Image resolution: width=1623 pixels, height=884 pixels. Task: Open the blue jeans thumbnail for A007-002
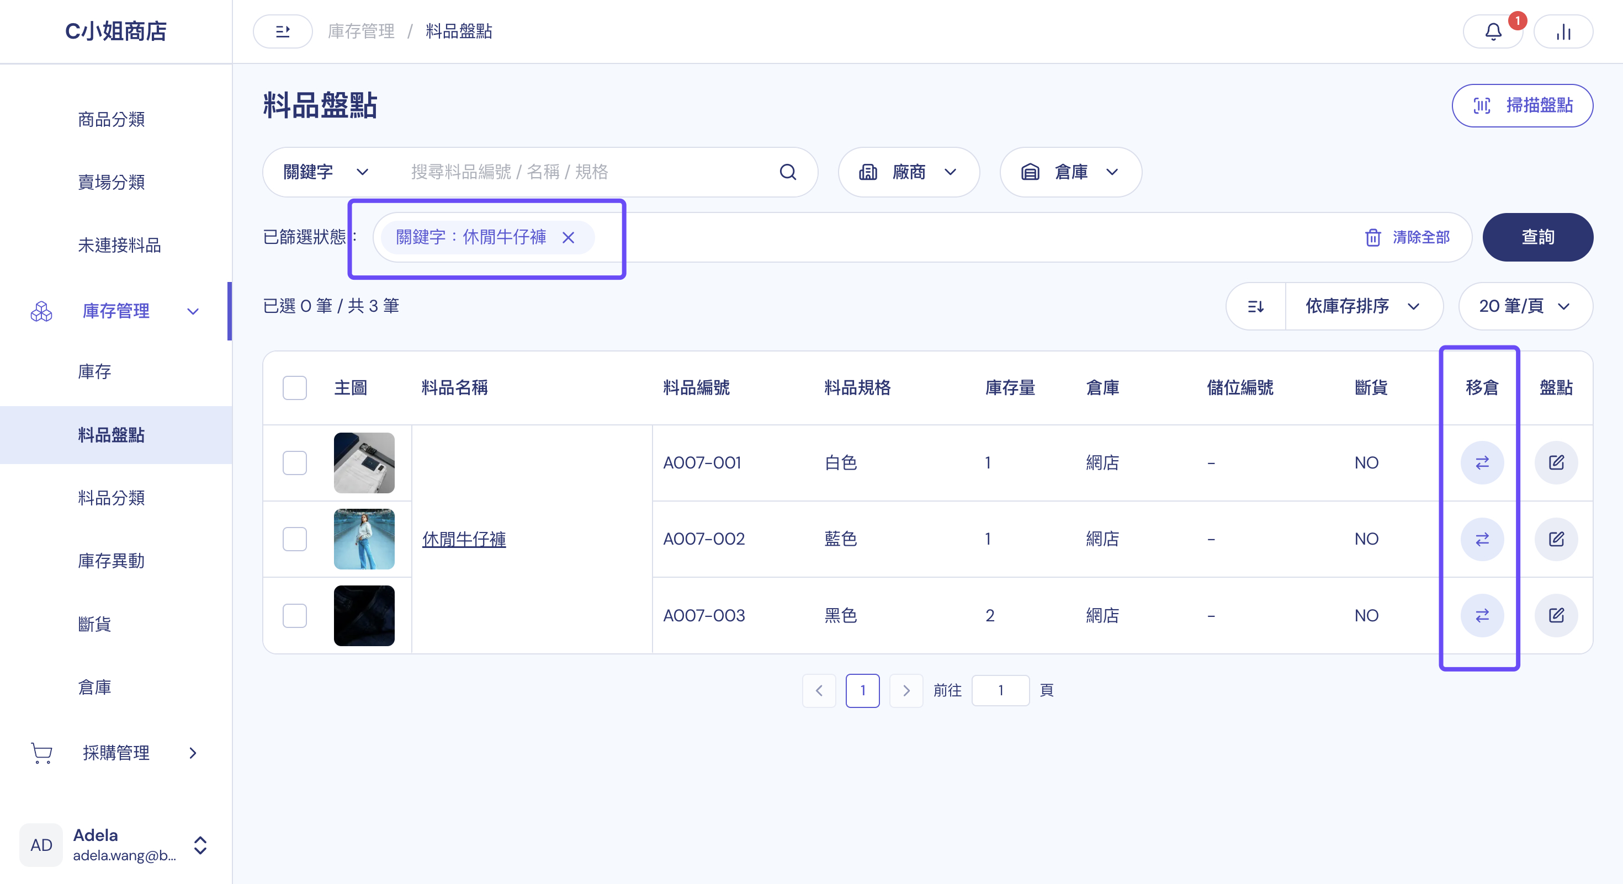pos(364,539)
